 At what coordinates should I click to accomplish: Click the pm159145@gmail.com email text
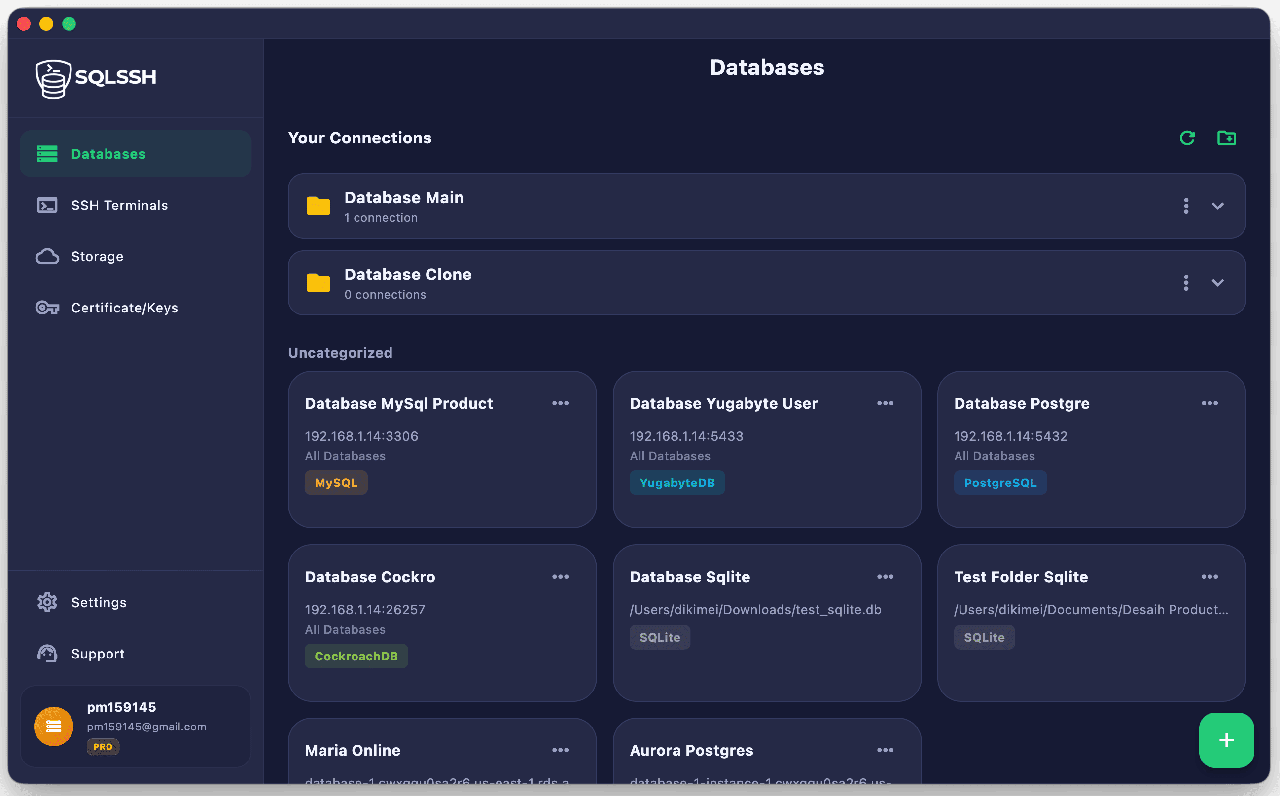pos(146,727)
